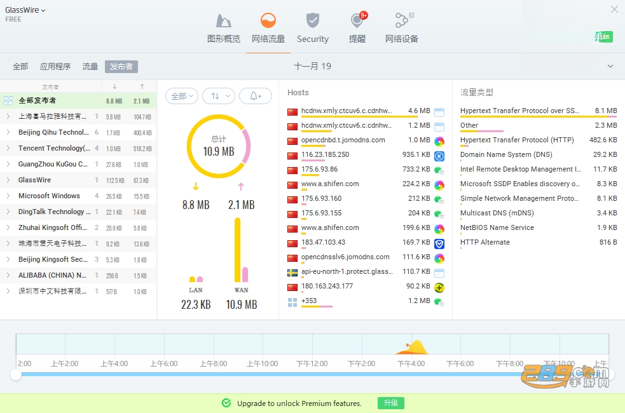Select the Other traffic type row
This screenshot has width=625, height=413.
(539, 126)
